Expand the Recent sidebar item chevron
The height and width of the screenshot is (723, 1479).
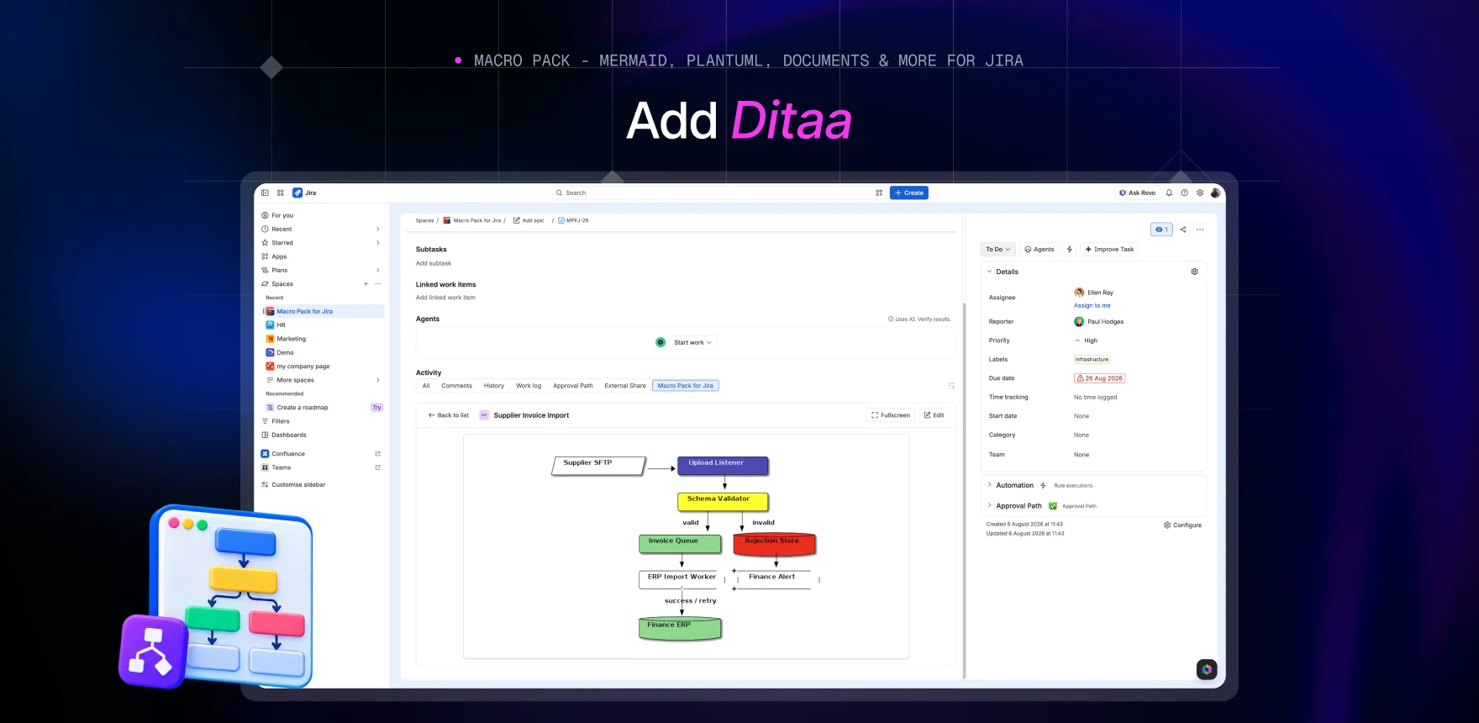point(378,230)
